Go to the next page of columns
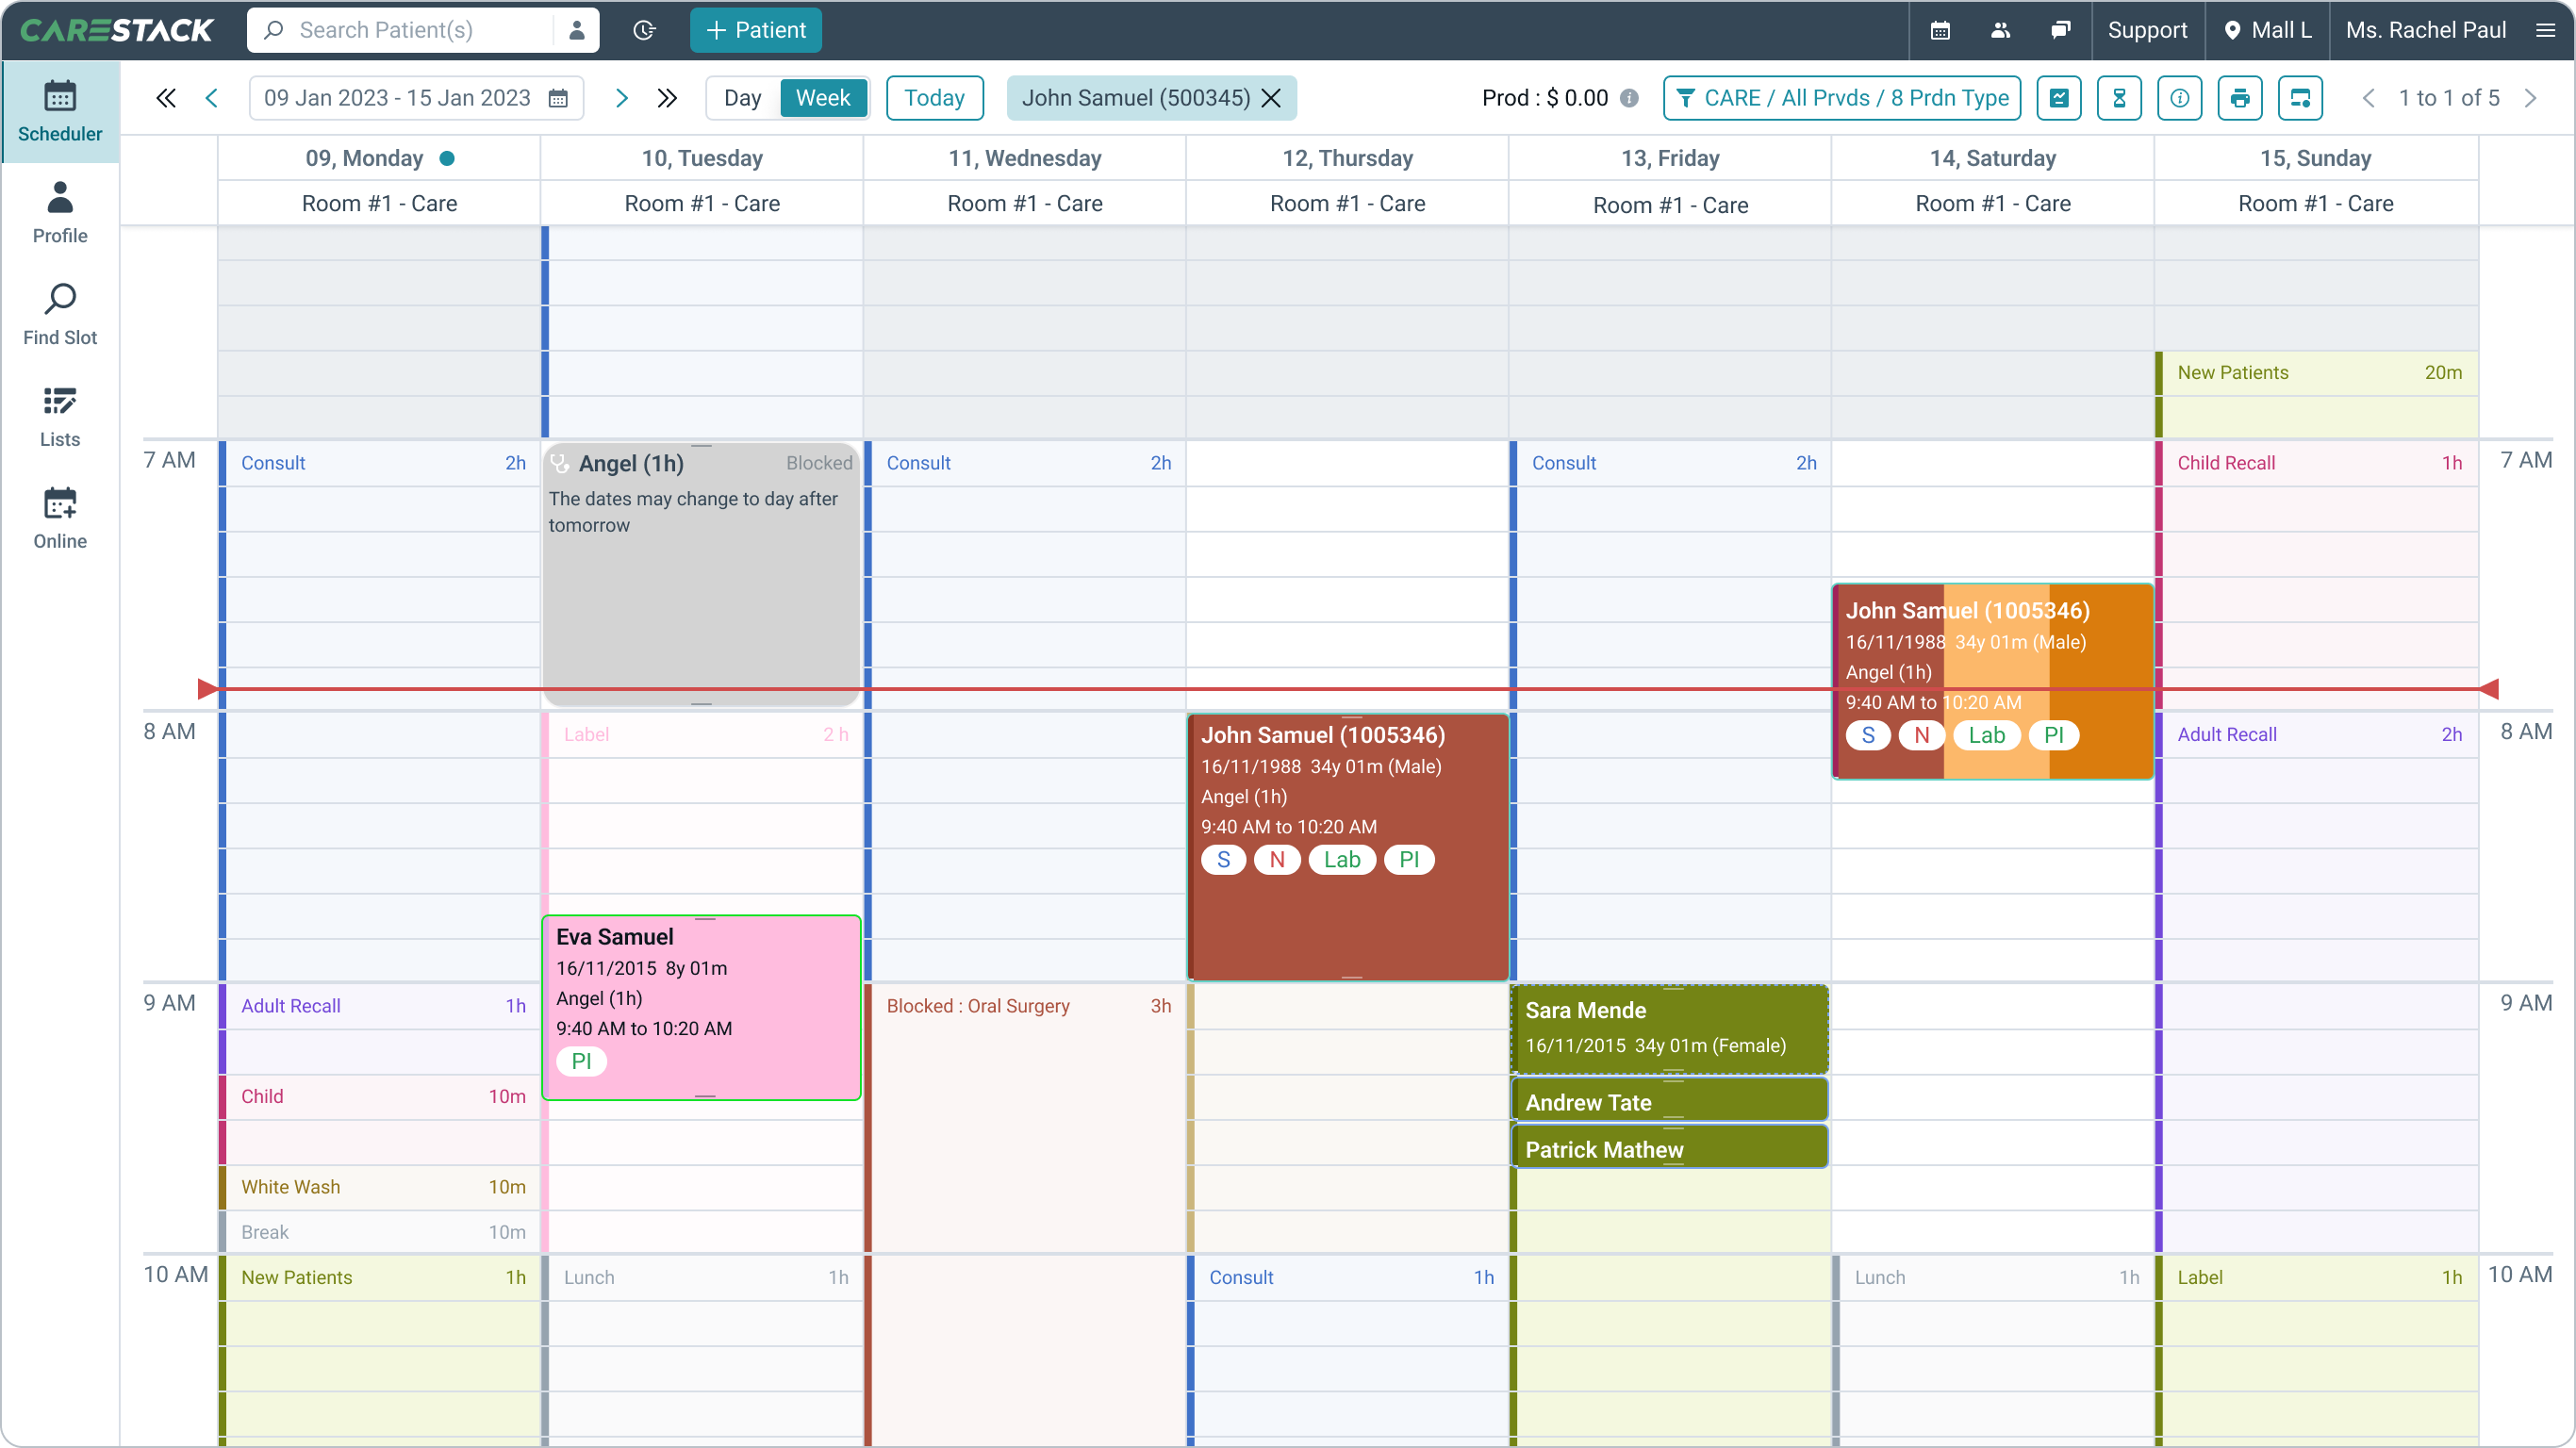This screenshot has height=1448, width=2576. (2530, 98)
